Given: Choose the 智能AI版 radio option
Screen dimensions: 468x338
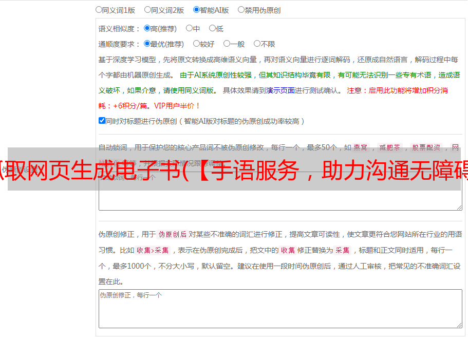Looking at the screenshot, I should point(196,10).
